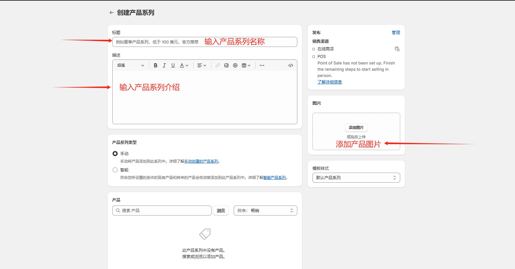This screenshot has width=515, height=269.
Task: Click the magnifier icon in product search
Action: pos(118,211)
